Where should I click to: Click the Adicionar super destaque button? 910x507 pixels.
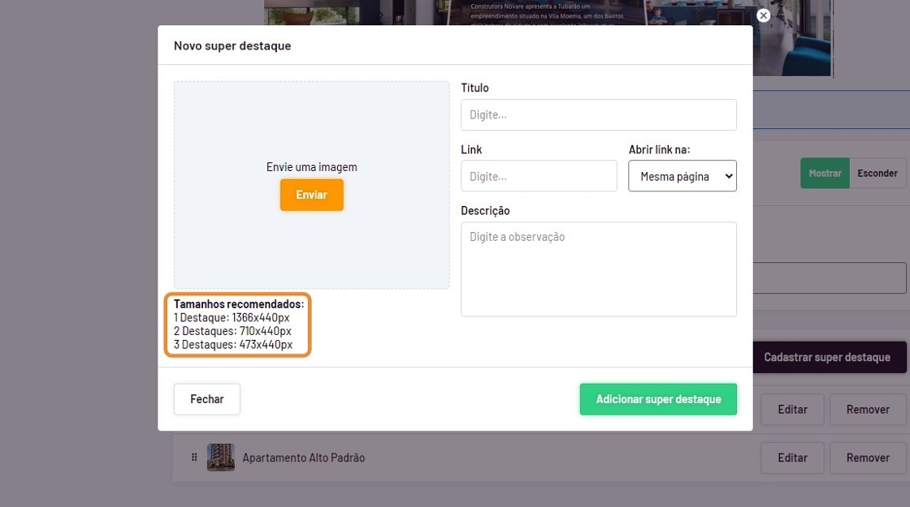coord(658,399)
